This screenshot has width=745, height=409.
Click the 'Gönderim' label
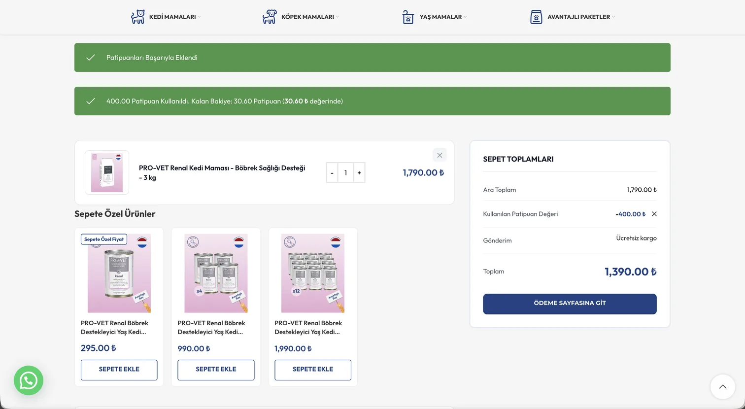(497, 240)
